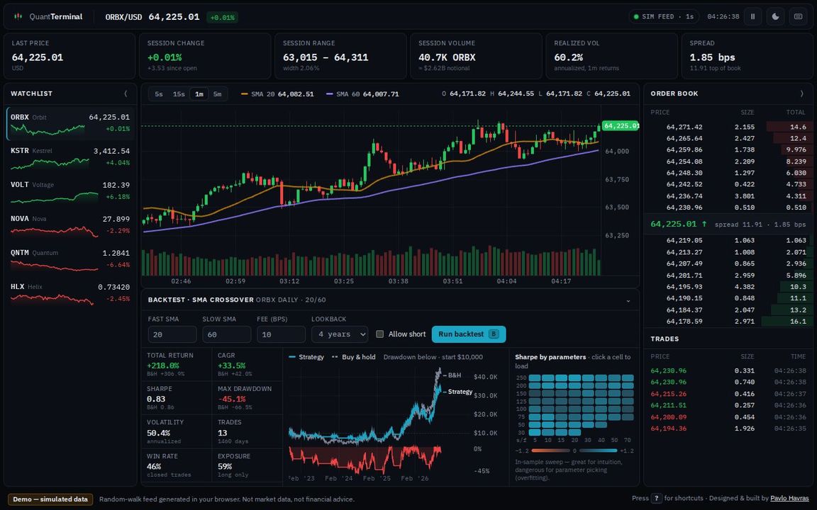817x510 pixels.
Task: Select HLX Helix in watchlist
Action: 70,293
